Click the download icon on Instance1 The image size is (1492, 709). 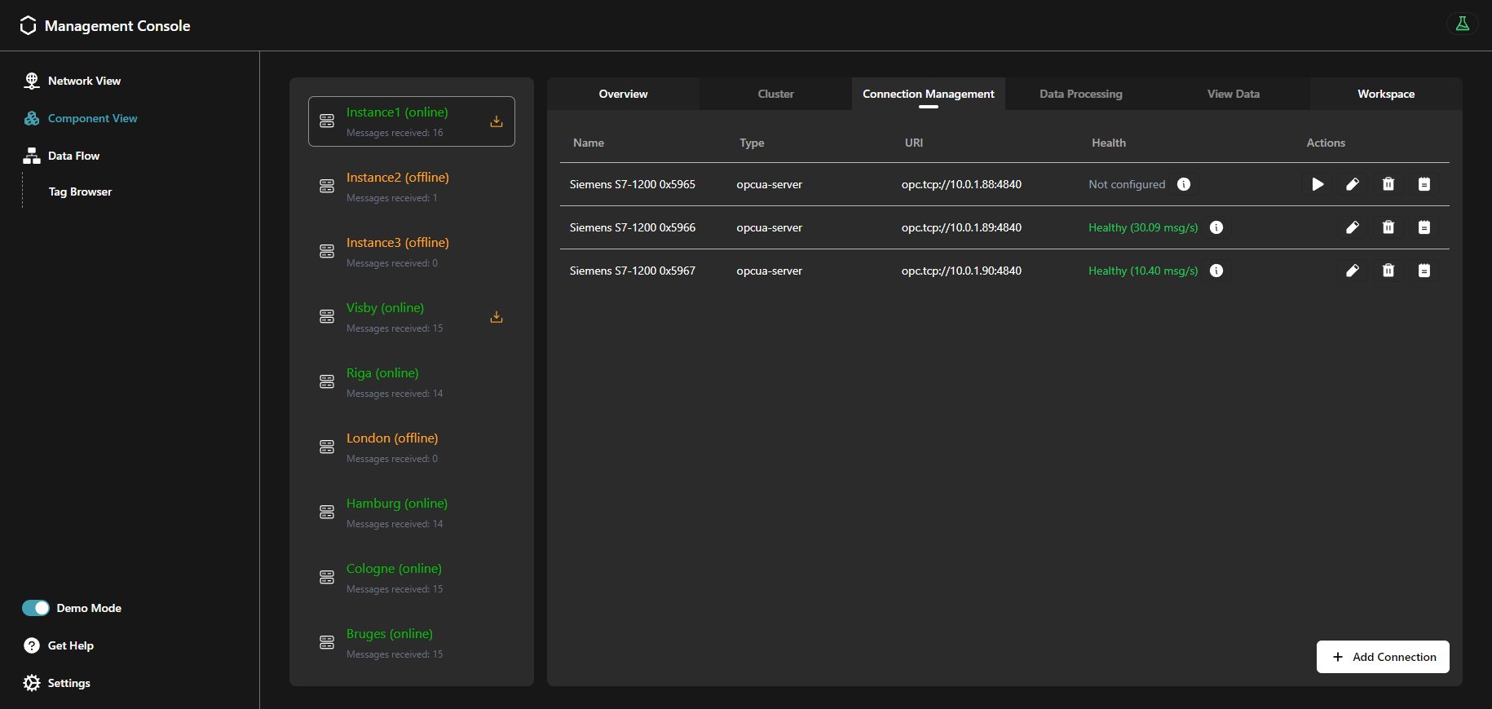click(497, 121)
